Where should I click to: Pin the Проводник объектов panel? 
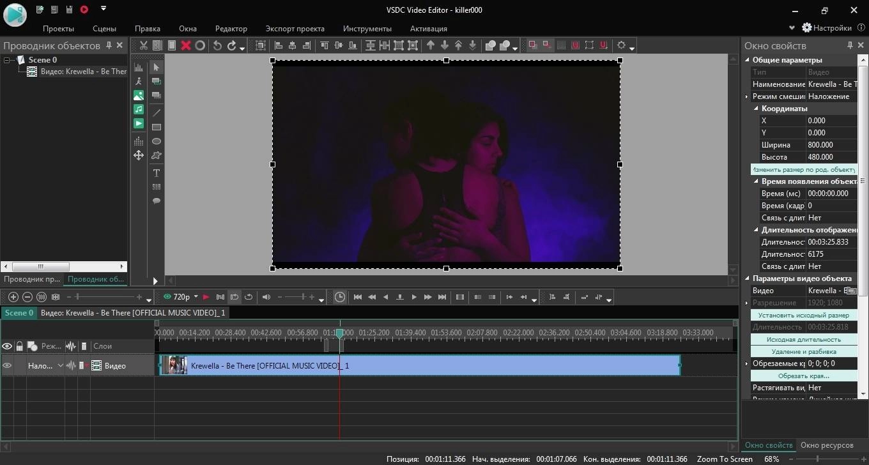(x=109, y=46)
